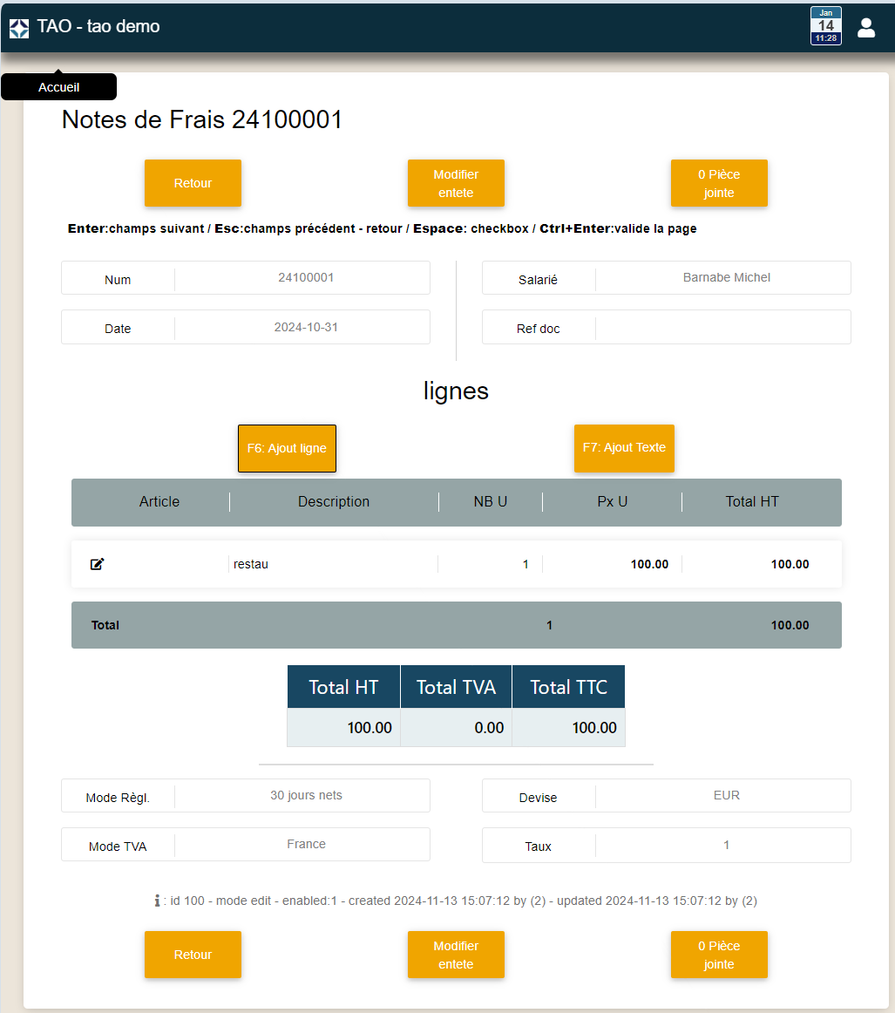
Task: Click the Salarié field Barnabe Michel
Action: tap(725, 278)
